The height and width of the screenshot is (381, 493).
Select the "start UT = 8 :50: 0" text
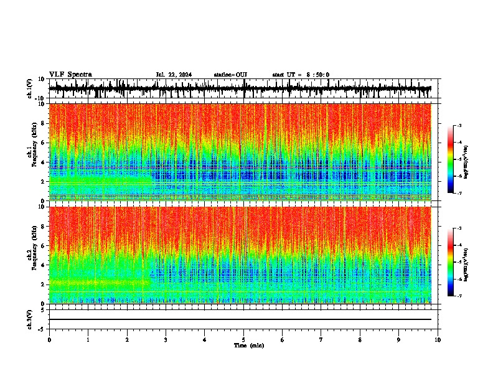point(301,75)
